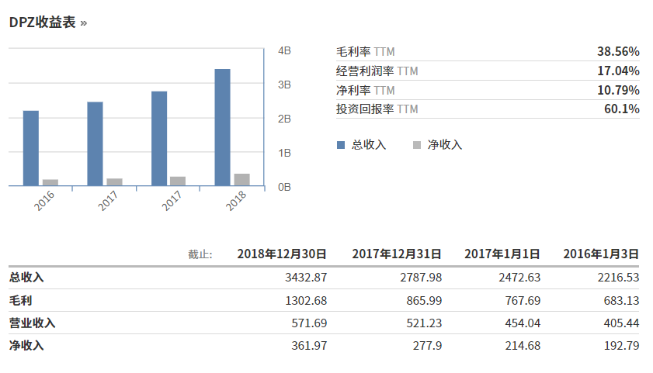This screenshot has height=373, width=653.
Task: Select gross profit value 865.99
Action: click(x=424, y=300)
